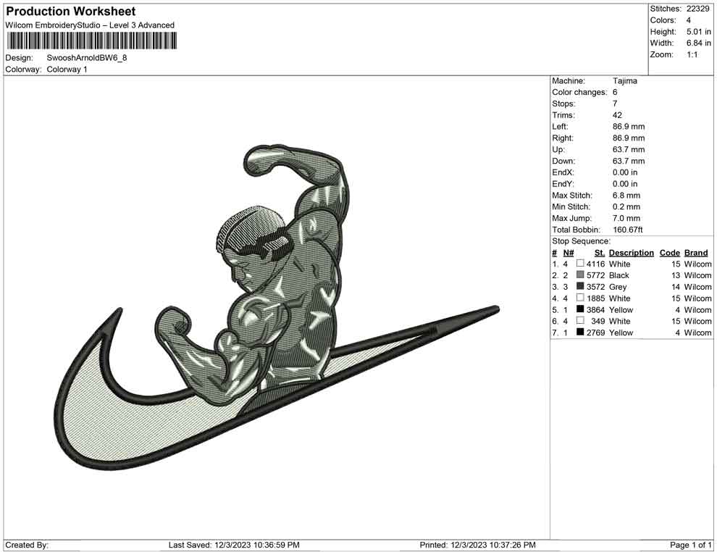
Task: Click the EndY value '0.00 in'
Action: click(x=625, y=184)
